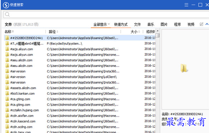Switch to 快捷方式 tab
This screenshot has height=133, width=209.
pos(121,24)
